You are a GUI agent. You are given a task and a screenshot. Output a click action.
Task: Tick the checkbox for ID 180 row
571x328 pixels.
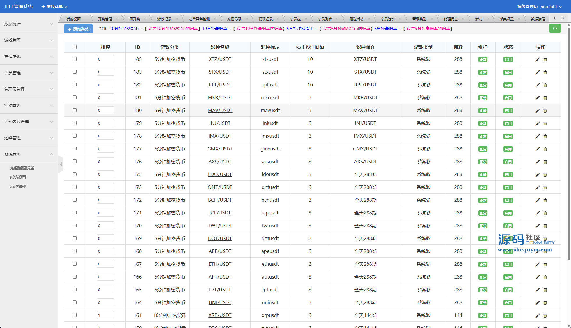(75, 110)
